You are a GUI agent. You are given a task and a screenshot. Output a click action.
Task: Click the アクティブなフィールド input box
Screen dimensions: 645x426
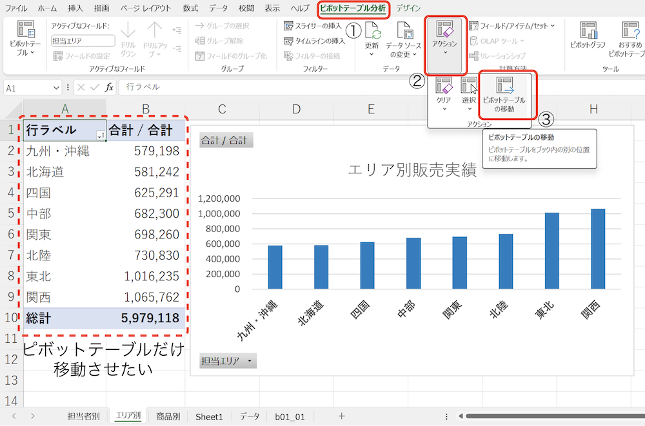coord(83,41)
